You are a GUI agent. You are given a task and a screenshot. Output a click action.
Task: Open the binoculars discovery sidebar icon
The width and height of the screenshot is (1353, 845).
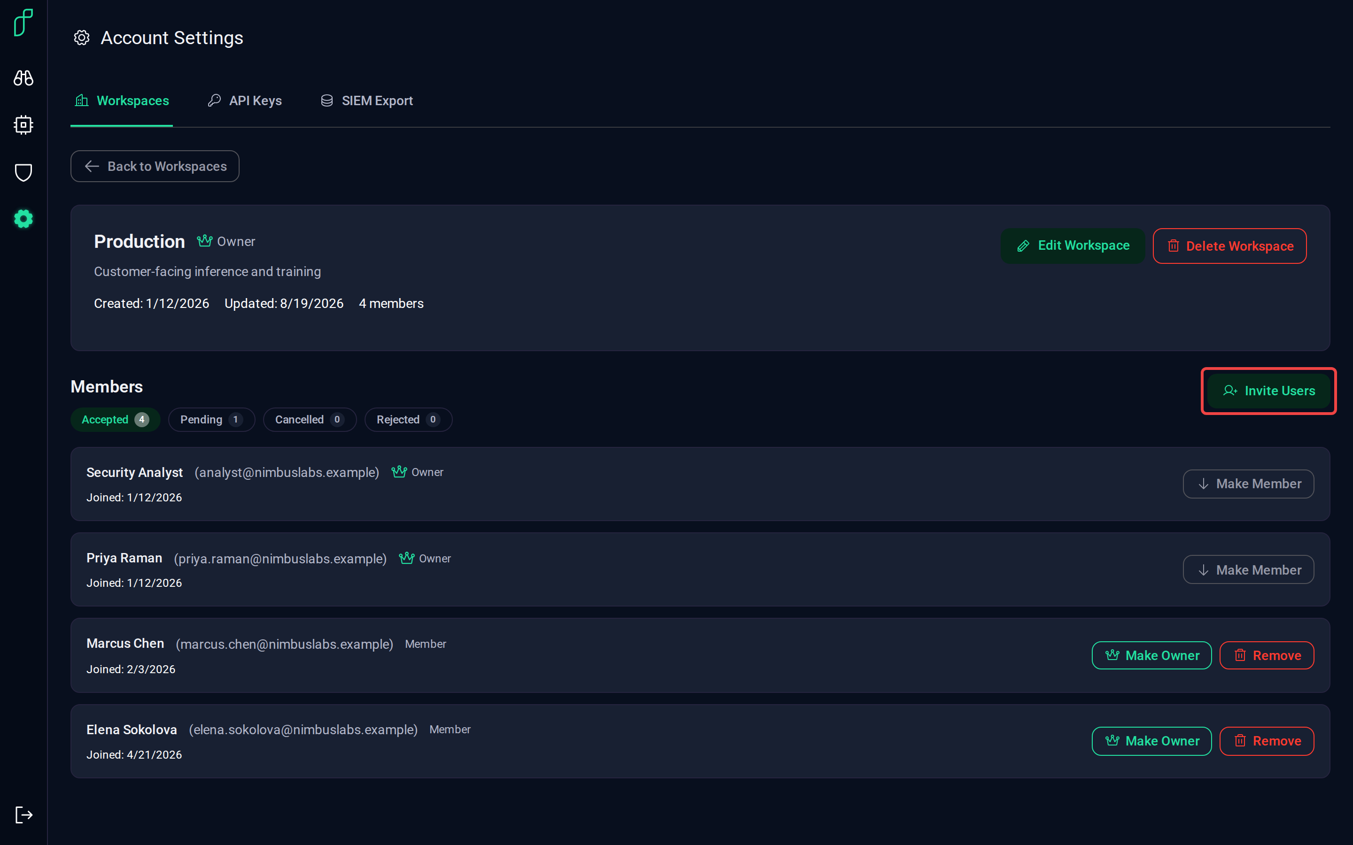[23, 77]
